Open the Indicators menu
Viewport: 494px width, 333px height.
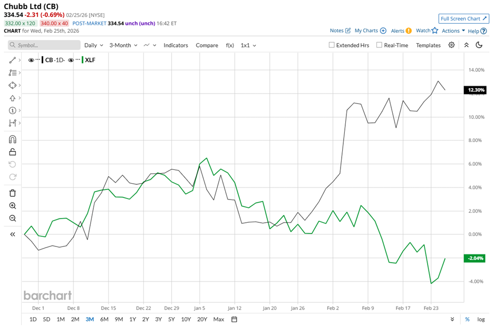tap(176, 45)
